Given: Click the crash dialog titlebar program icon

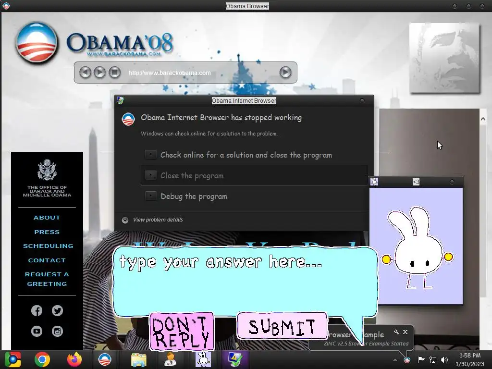Looking at the screenshot, I should [120, 100].
